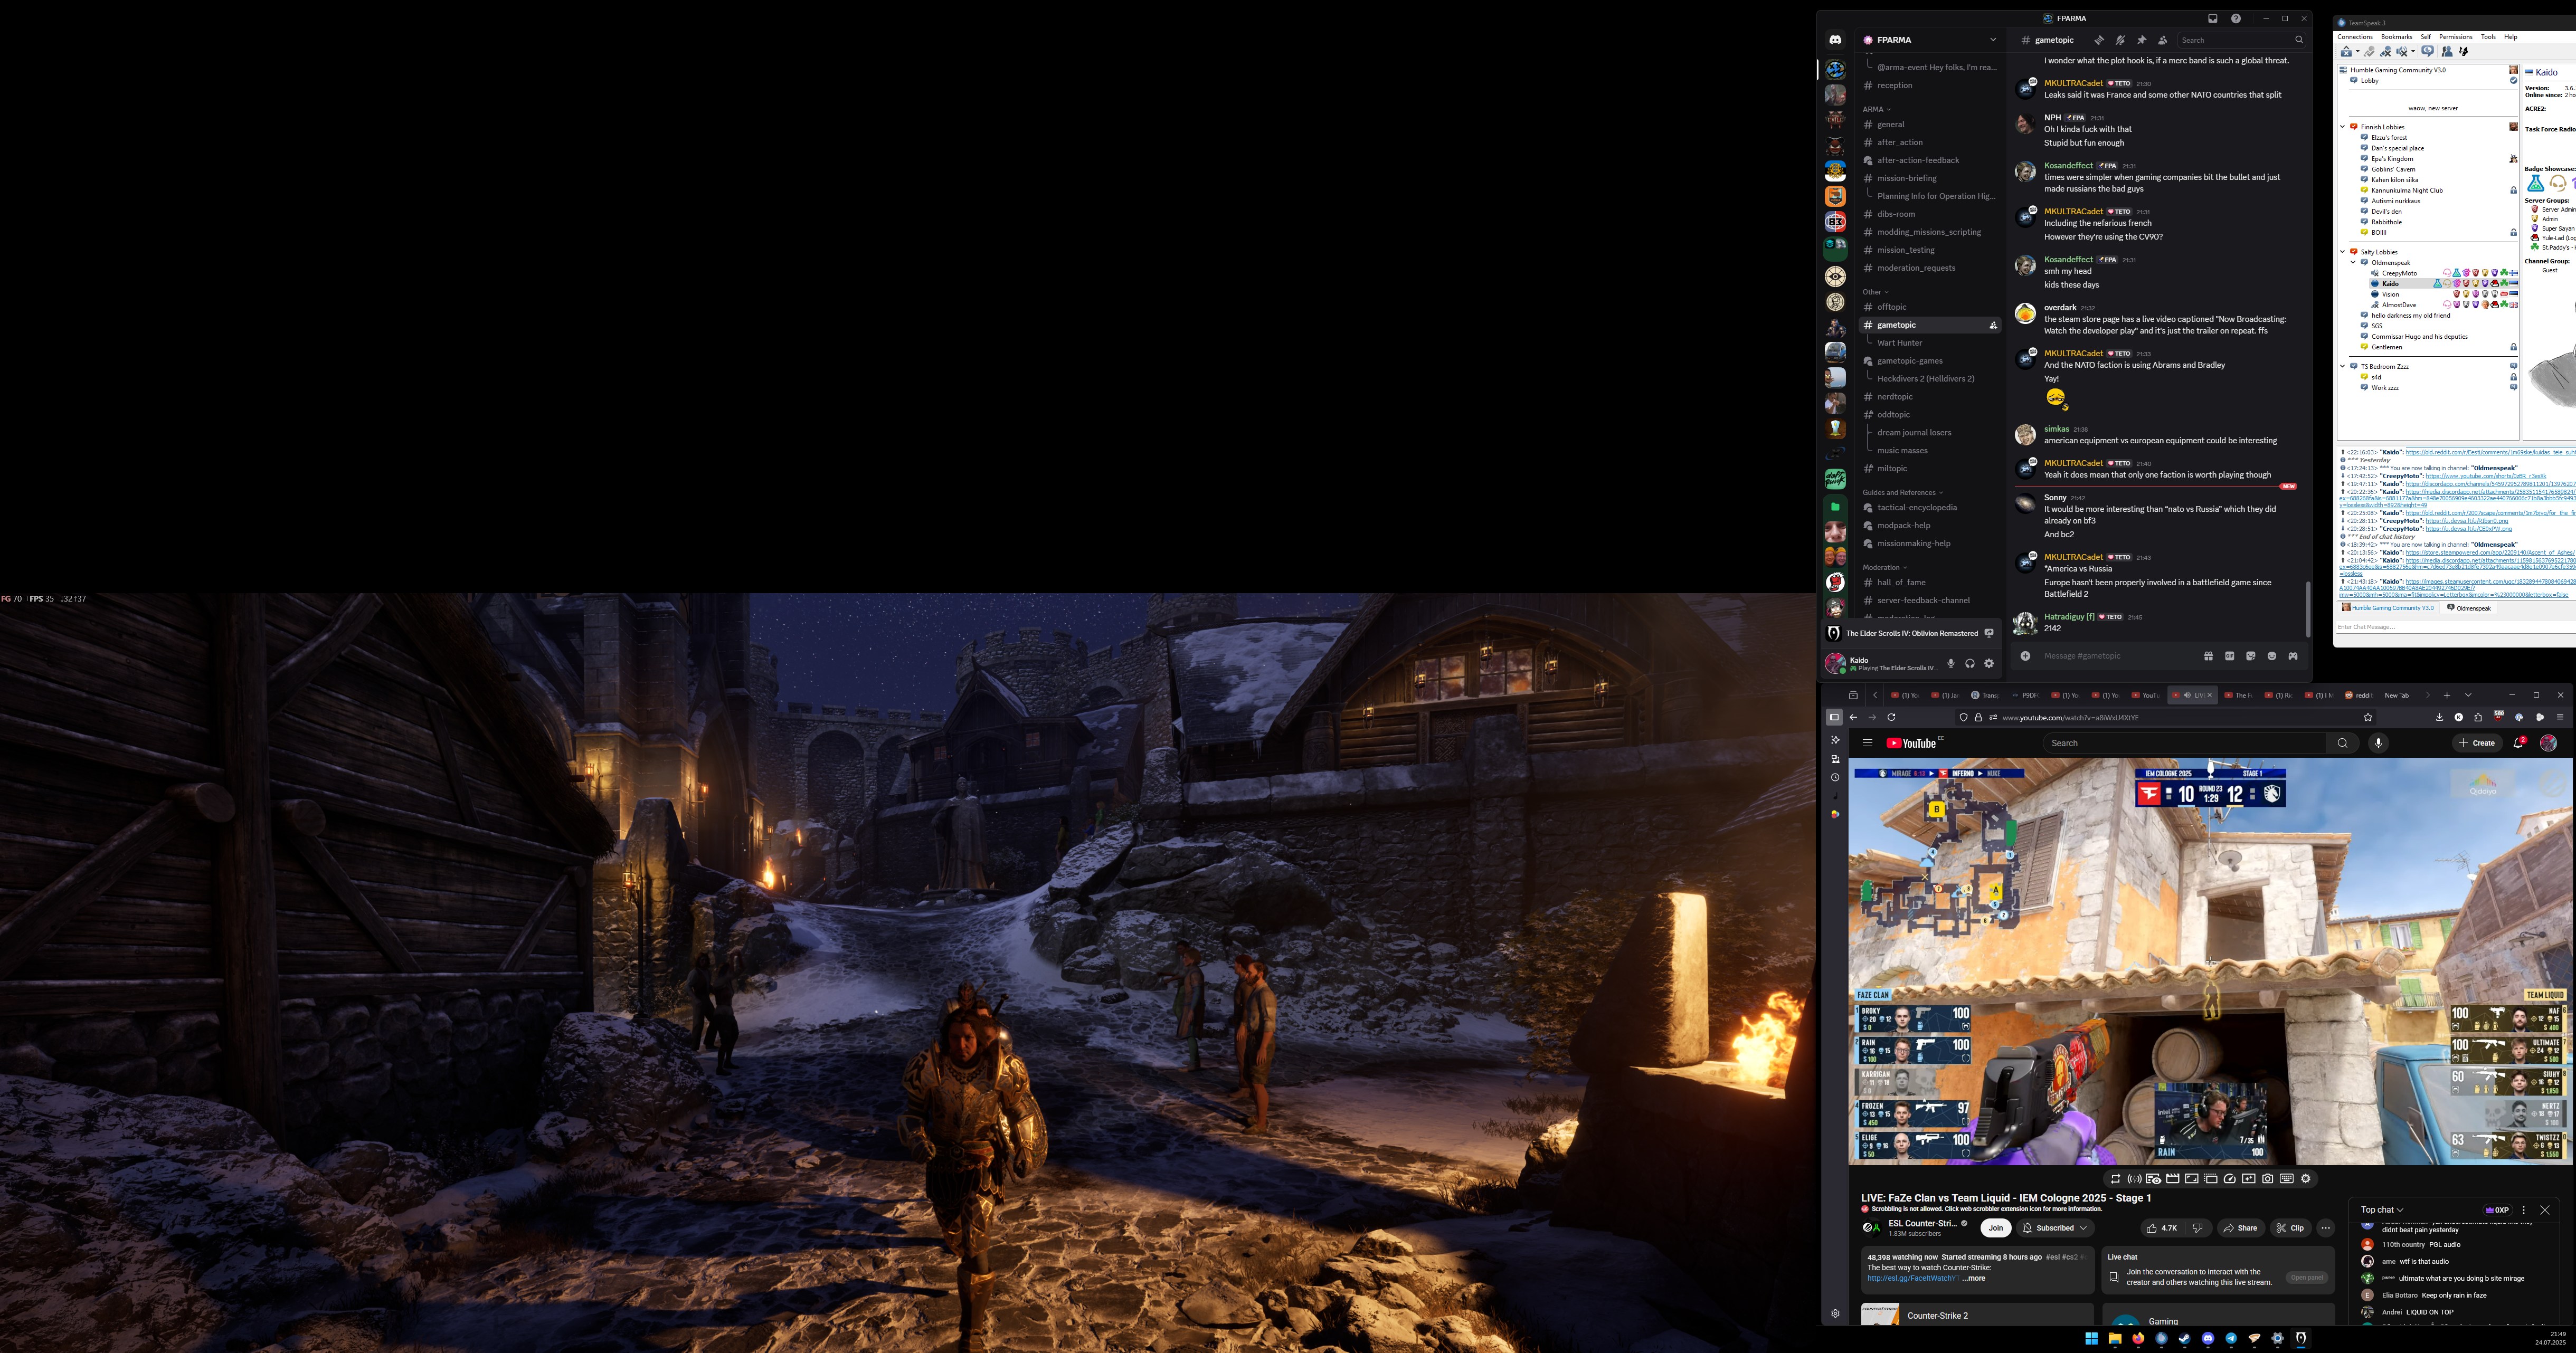Viewport: 2576px width, 1353px height.
Task: Open Discord help question mark icon
Action: coord(2236,18)
